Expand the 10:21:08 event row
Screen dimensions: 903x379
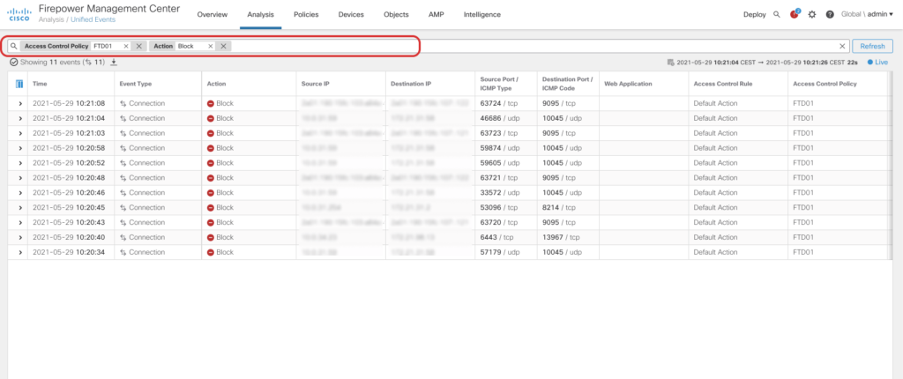[20, 104]
